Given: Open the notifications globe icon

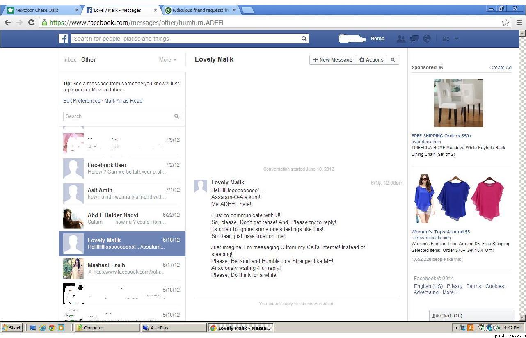Looking at the screenshot, I should [427, 39].
